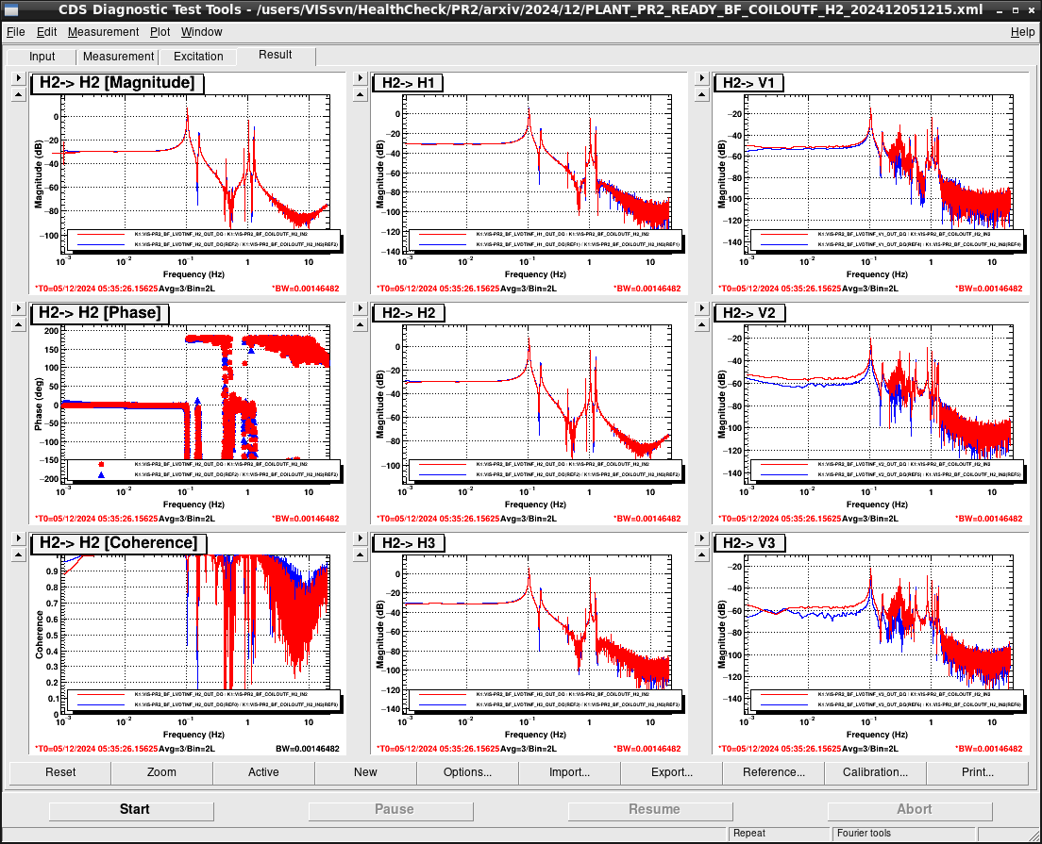
Task: Click inside the H2-> H2 [Coherence] graph area
Action: tap(195, 634)
